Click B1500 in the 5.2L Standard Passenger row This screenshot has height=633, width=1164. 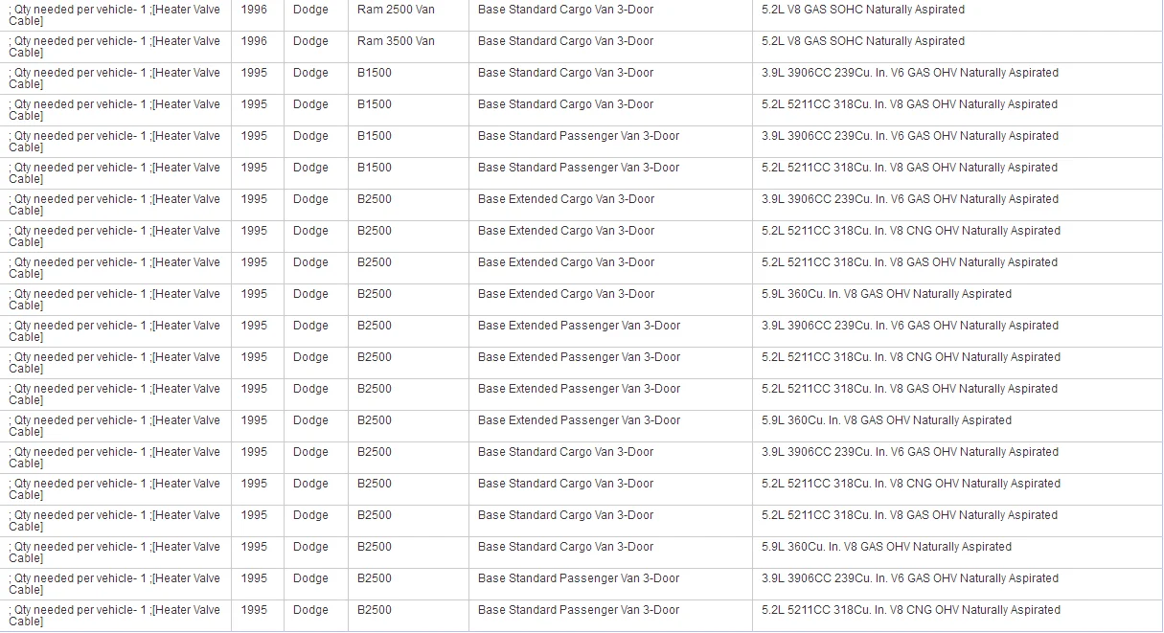coord(375,168)
